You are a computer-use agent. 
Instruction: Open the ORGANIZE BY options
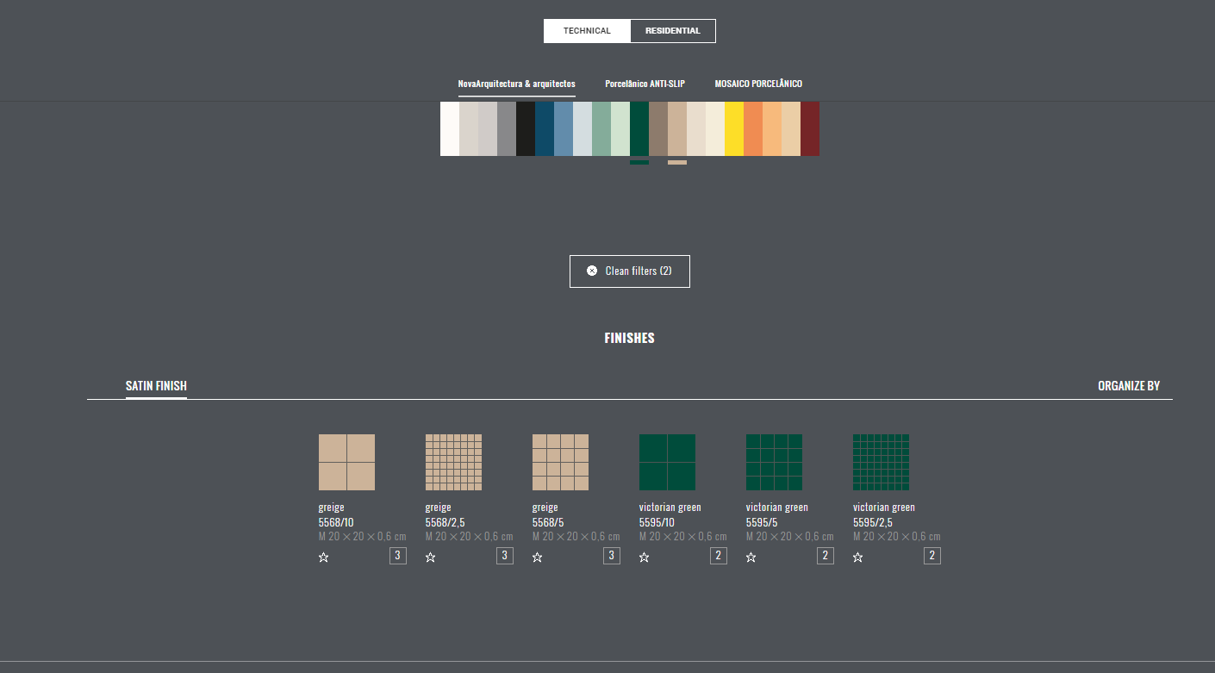point(1129,386)
